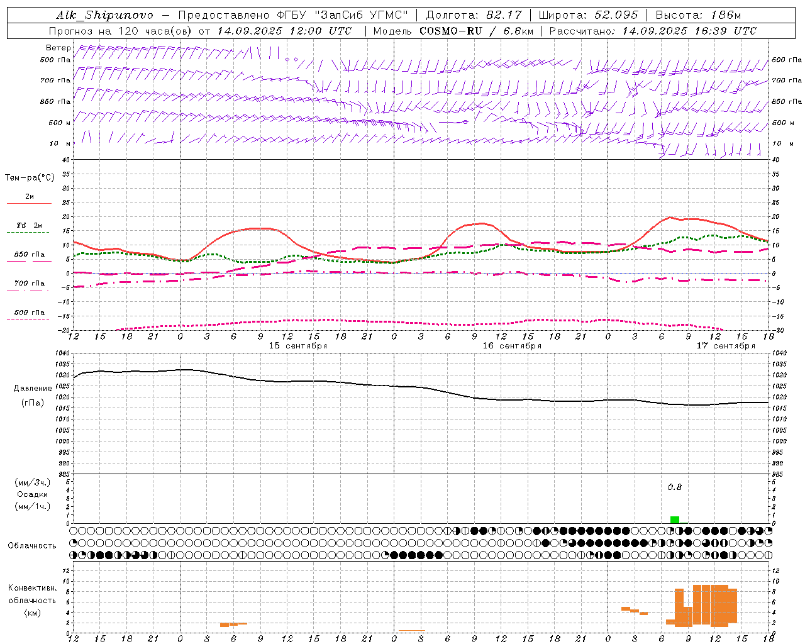Click the forecast start "14.09.2025 12:00 UTC"

point(284,31)
